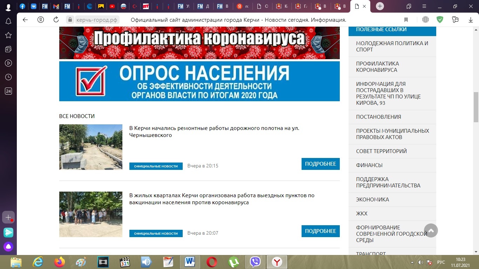
Task: Open РУС keyboard language switcher
Action: [441, 262]
